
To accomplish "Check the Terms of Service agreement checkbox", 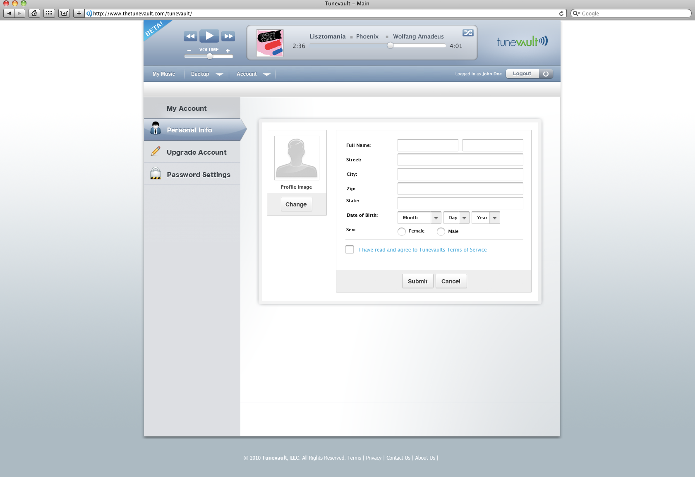I will [x=350, y=249].
